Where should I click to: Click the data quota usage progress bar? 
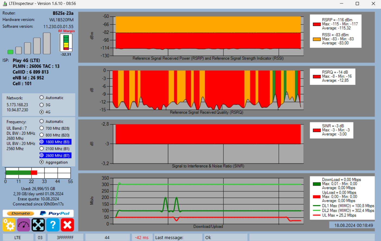[38, 173]
